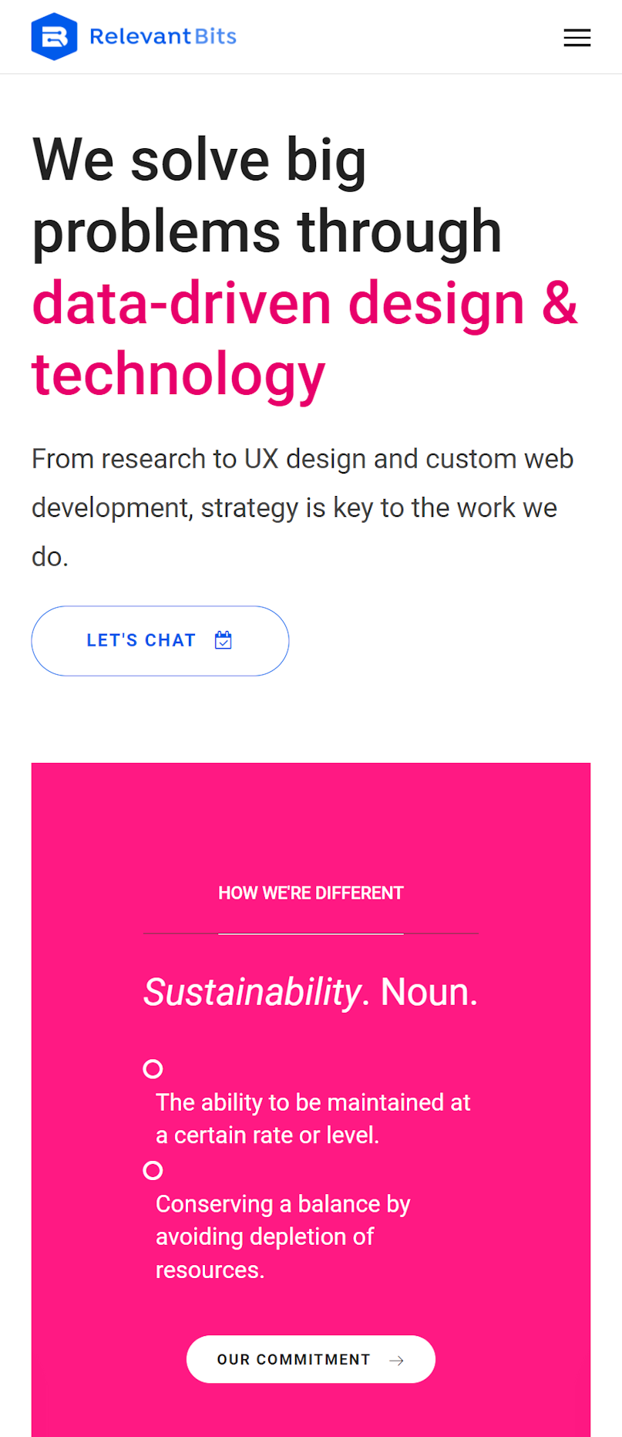Click the 'We solve big problems' headline
Image resolution: width=622 pixels, height=1437 pixels.
(267, 195)
